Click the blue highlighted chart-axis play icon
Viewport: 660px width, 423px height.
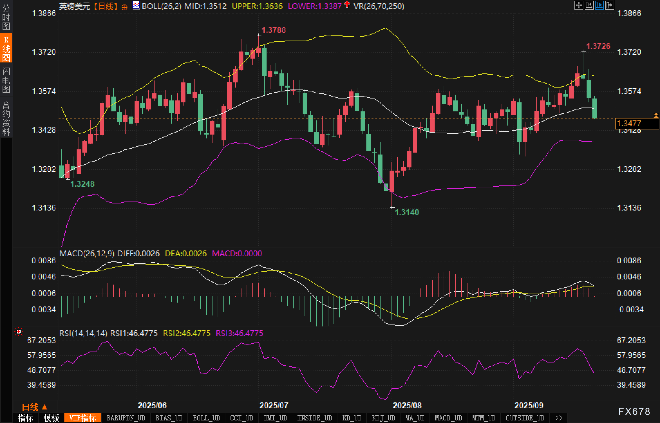tap(599, 5)
